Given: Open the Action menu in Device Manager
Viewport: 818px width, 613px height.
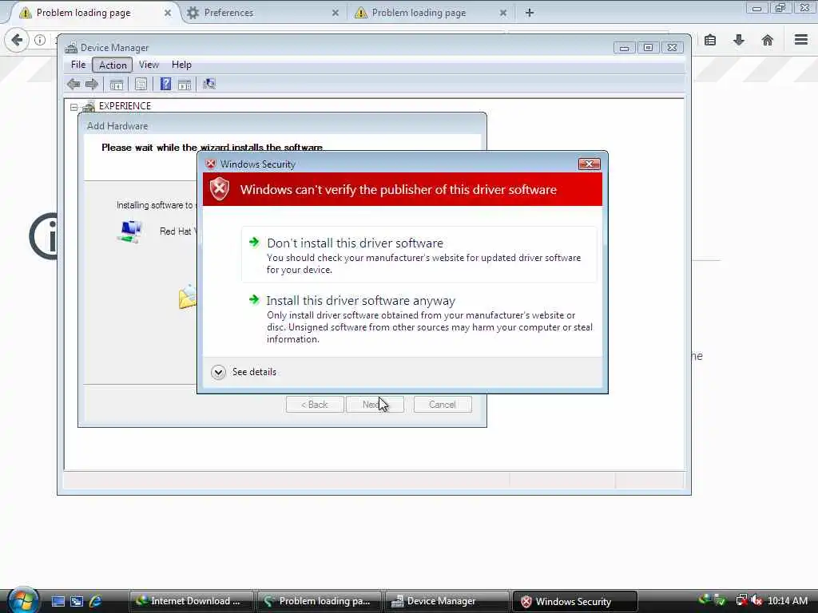Looking at the screenshot, I should [x=113, y=65].
